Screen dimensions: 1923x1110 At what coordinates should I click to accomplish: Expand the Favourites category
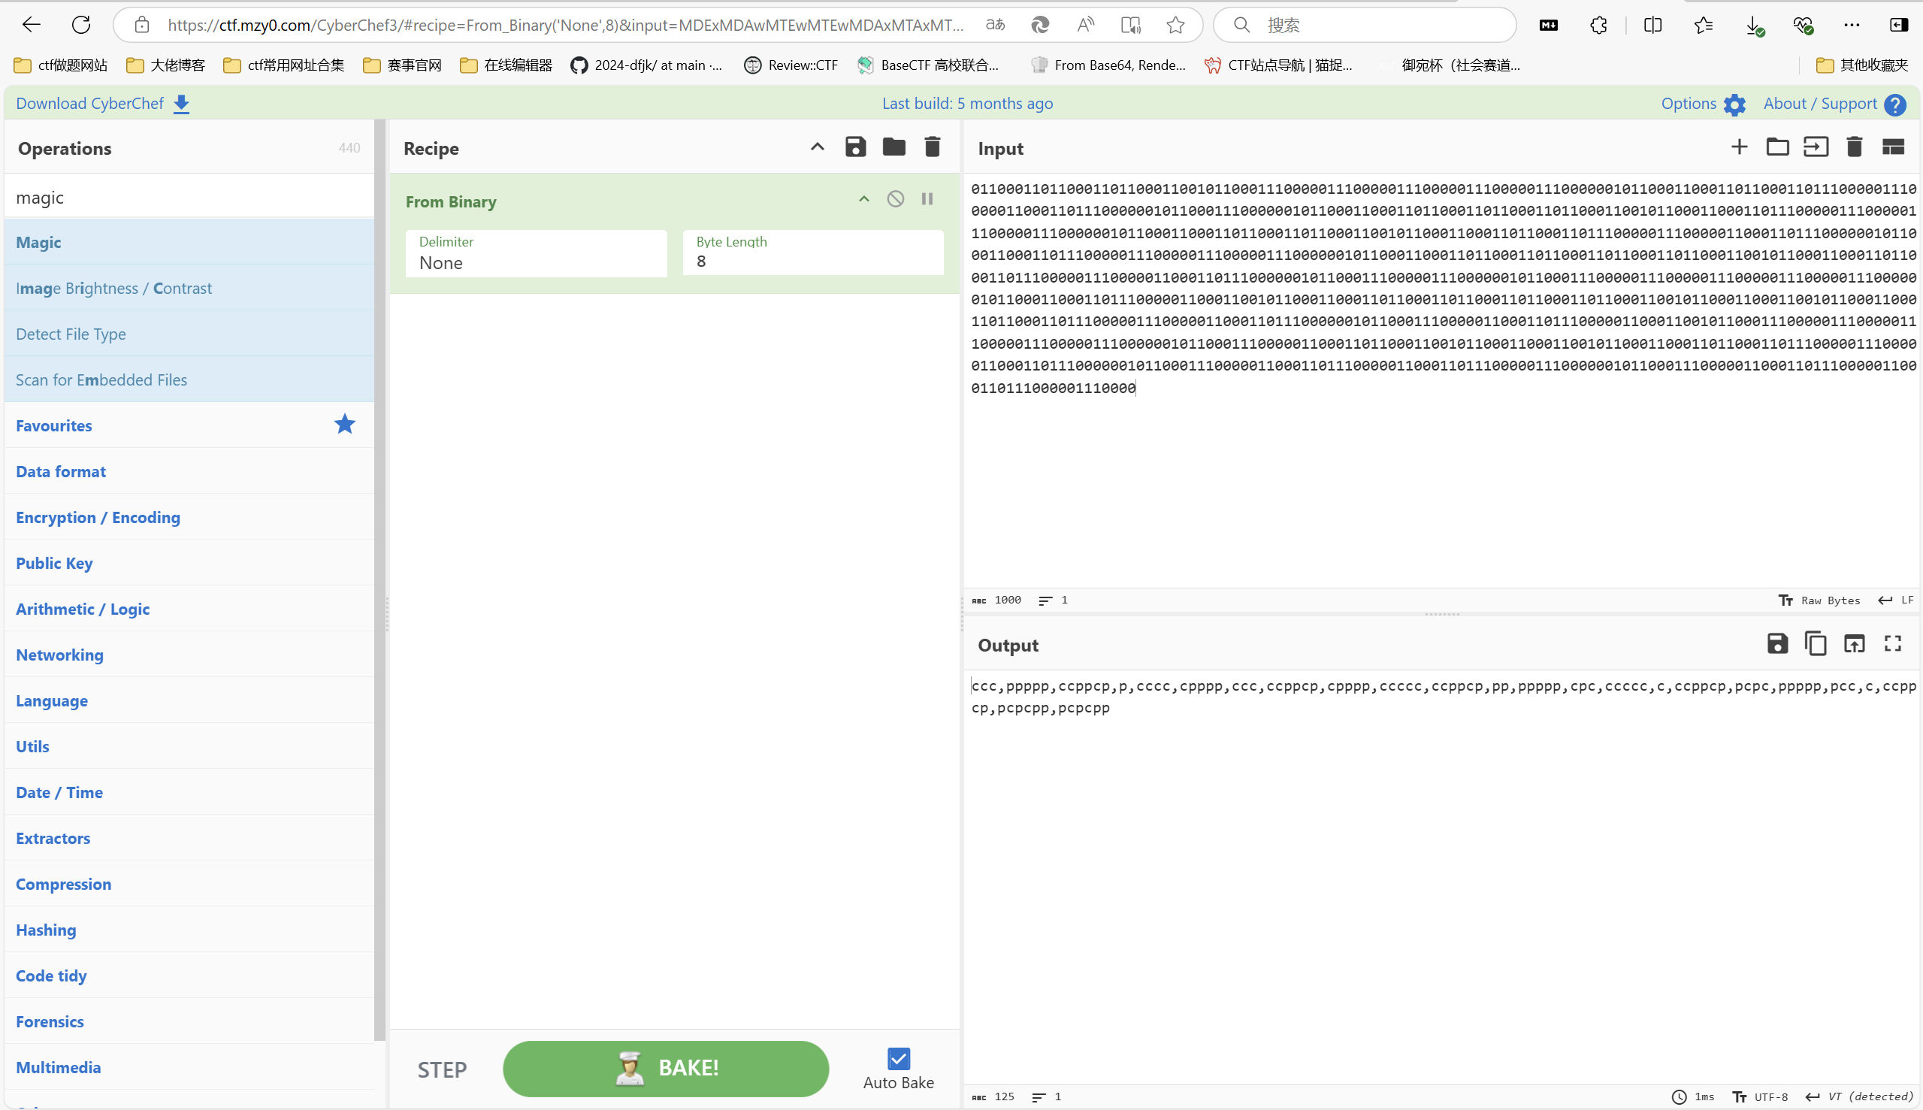(x=189, y=425)
